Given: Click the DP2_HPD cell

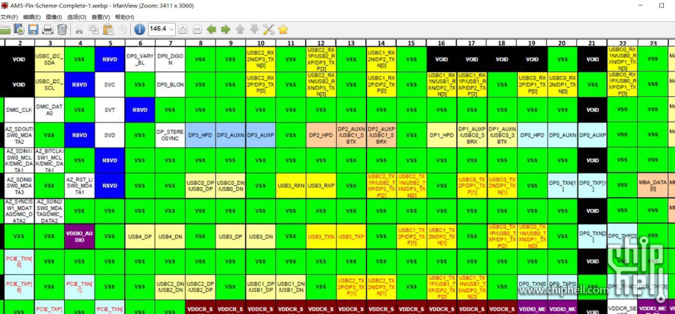Looking at the screenshot, I should coord(321,135).
